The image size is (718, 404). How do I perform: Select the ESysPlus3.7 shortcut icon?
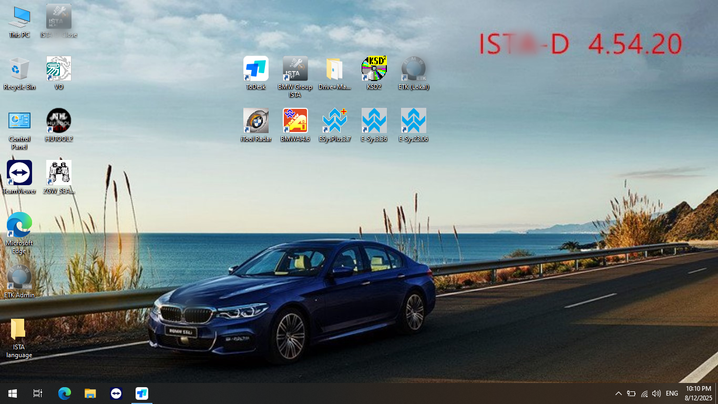click(334, 121)
